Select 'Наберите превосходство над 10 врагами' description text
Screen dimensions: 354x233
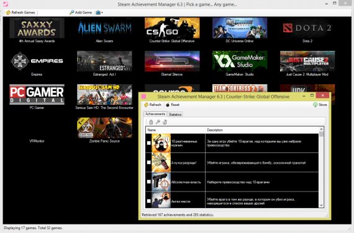(238, 182)
